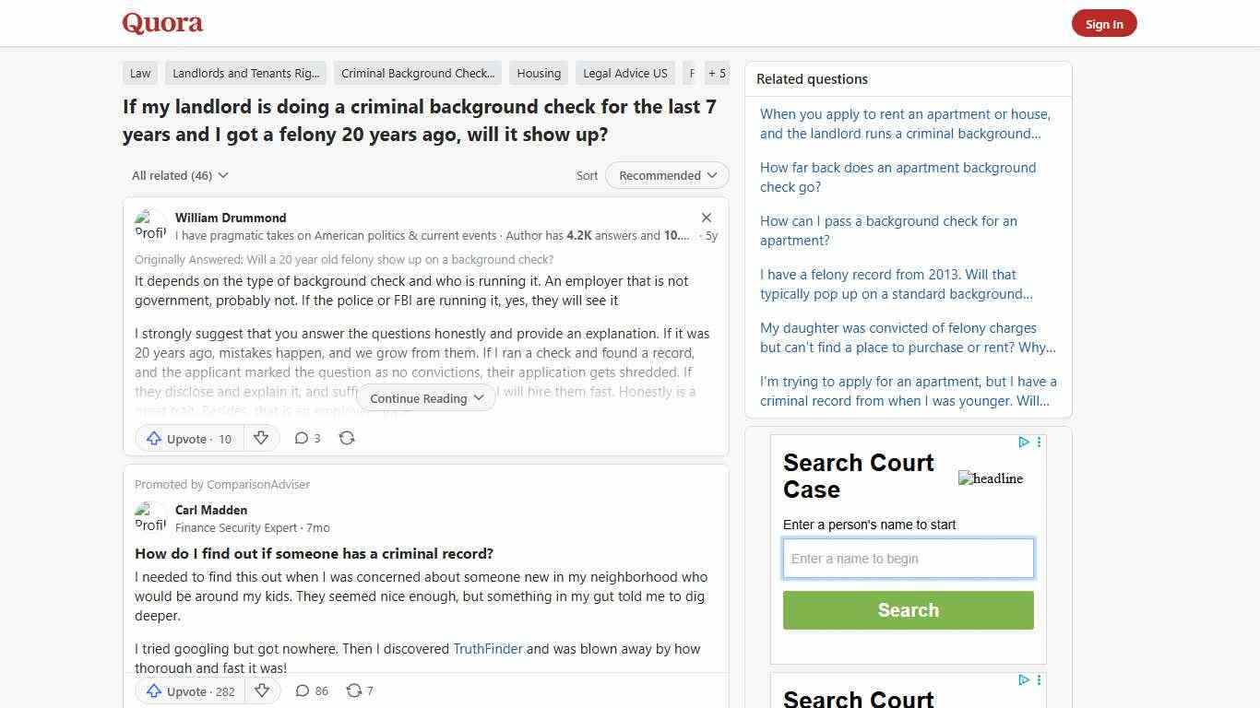Downvote Carl Madden's answer

263,690
